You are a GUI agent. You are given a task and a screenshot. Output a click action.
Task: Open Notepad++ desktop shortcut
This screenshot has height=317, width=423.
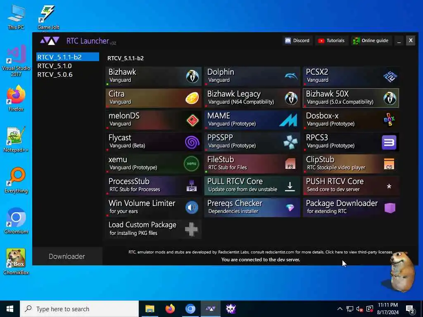pyautogui.click(x=16, y=140)
